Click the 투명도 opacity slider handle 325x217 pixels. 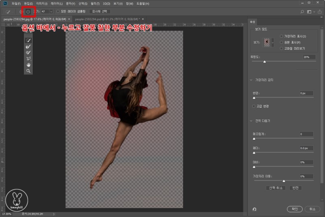264,62
